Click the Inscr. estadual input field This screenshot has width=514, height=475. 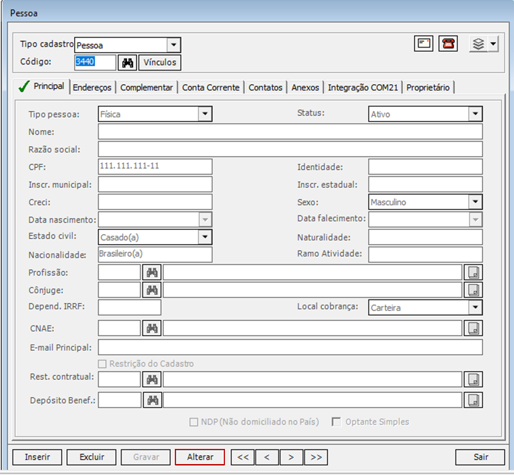point(425,184)
